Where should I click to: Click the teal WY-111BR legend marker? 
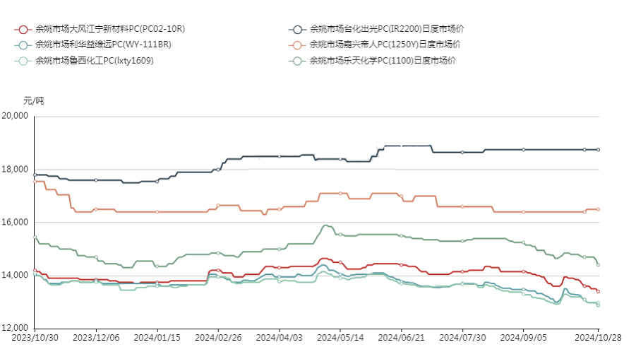coord(23,45)
